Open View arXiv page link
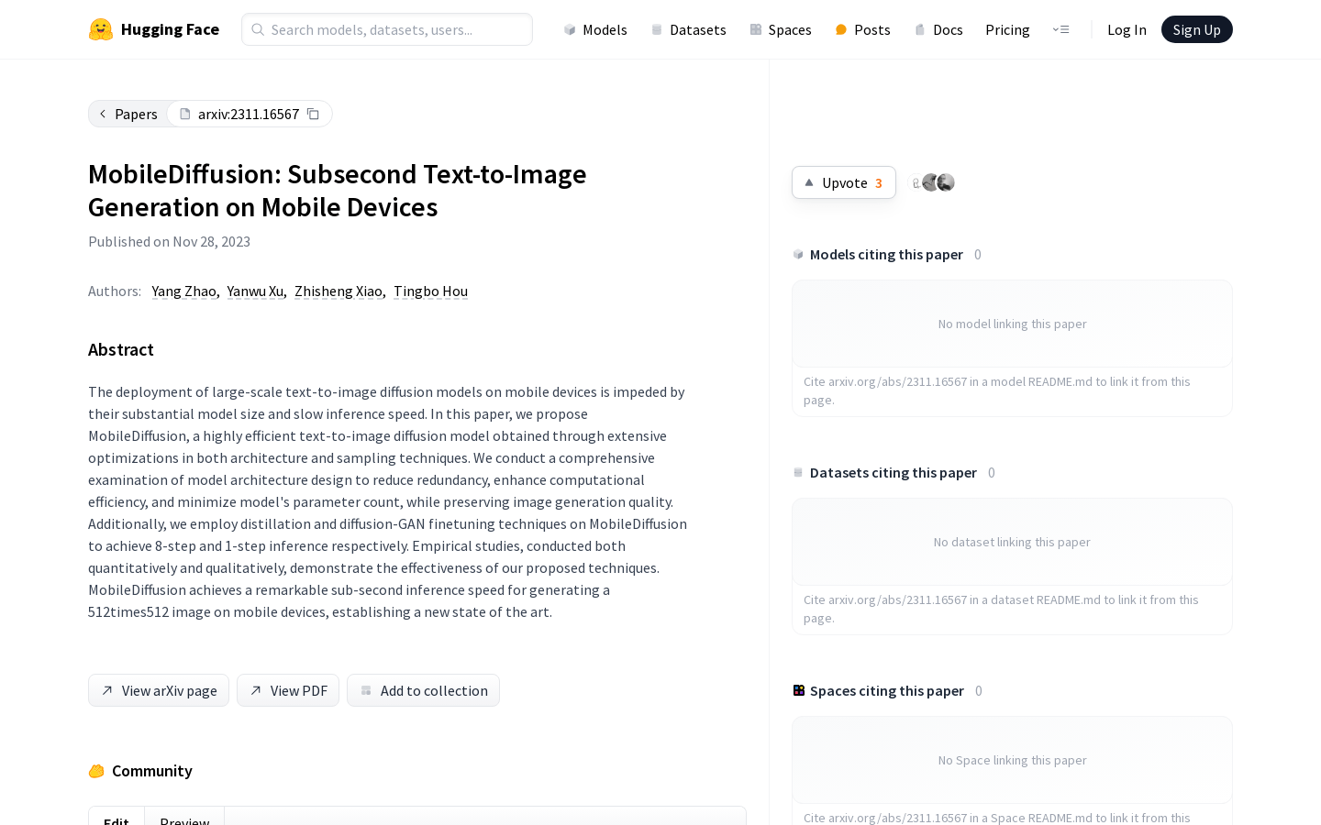The image size is (1321, 825). point(159,690)
